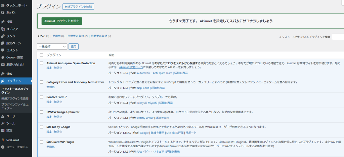The height and width of the screenshot is (157, 344).
Task: Click the installed plugins search field
Action: [x=338, y=37]
